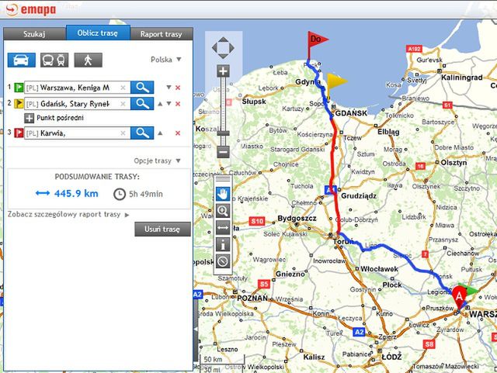The height and width of the screenshot is (373, 497).
Task: Click the PODSUMOWANIE TRASY heading
Action: pyautogui.click(x=97, y=177)
